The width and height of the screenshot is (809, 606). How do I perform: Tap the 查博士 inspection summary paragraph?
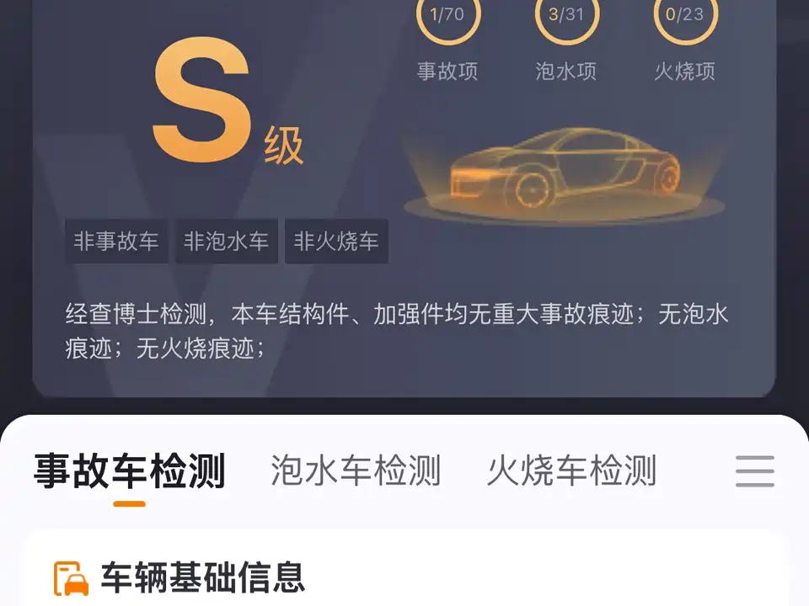[x=396, y=332]
